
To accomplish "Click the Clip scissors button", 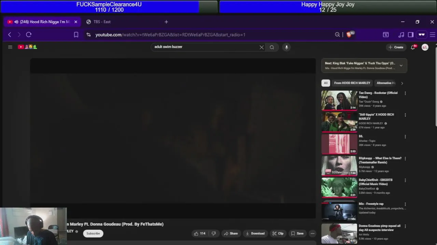I will tap(278, 233).
